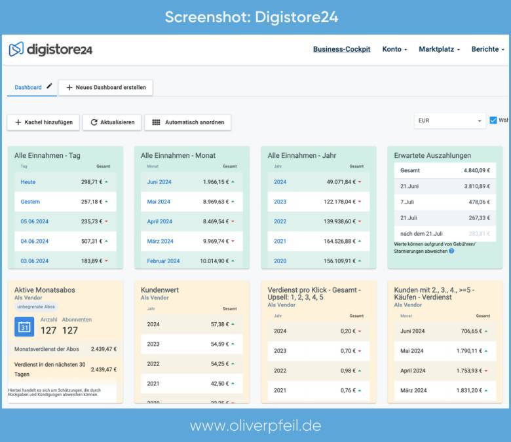
Task: Click the nach dem 21.Juli row
Action: point(445,234)
